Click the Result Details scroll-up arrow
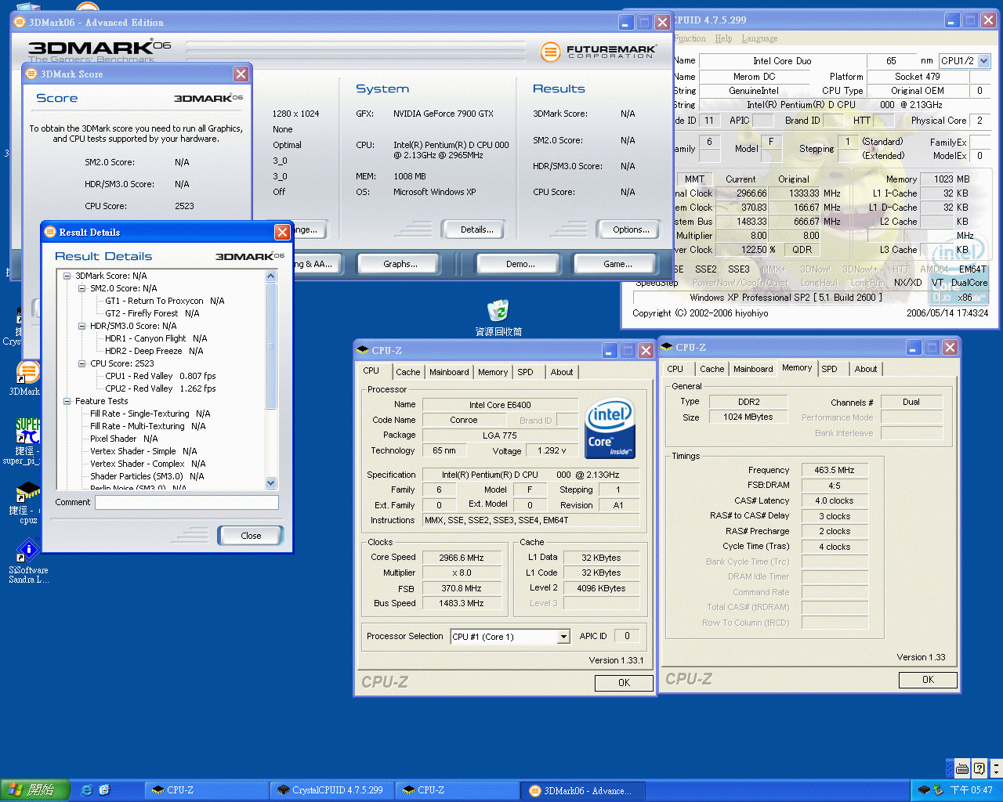The height and width of the screenshot is (802, 1003). click(271, 276)
